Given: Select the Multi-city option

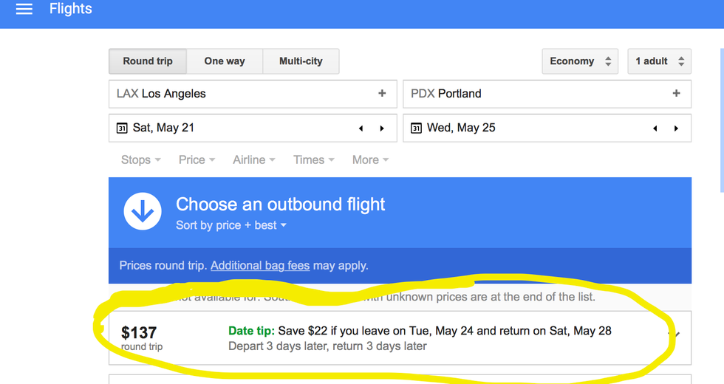Looking at the screenshot, I should (301, 61).
